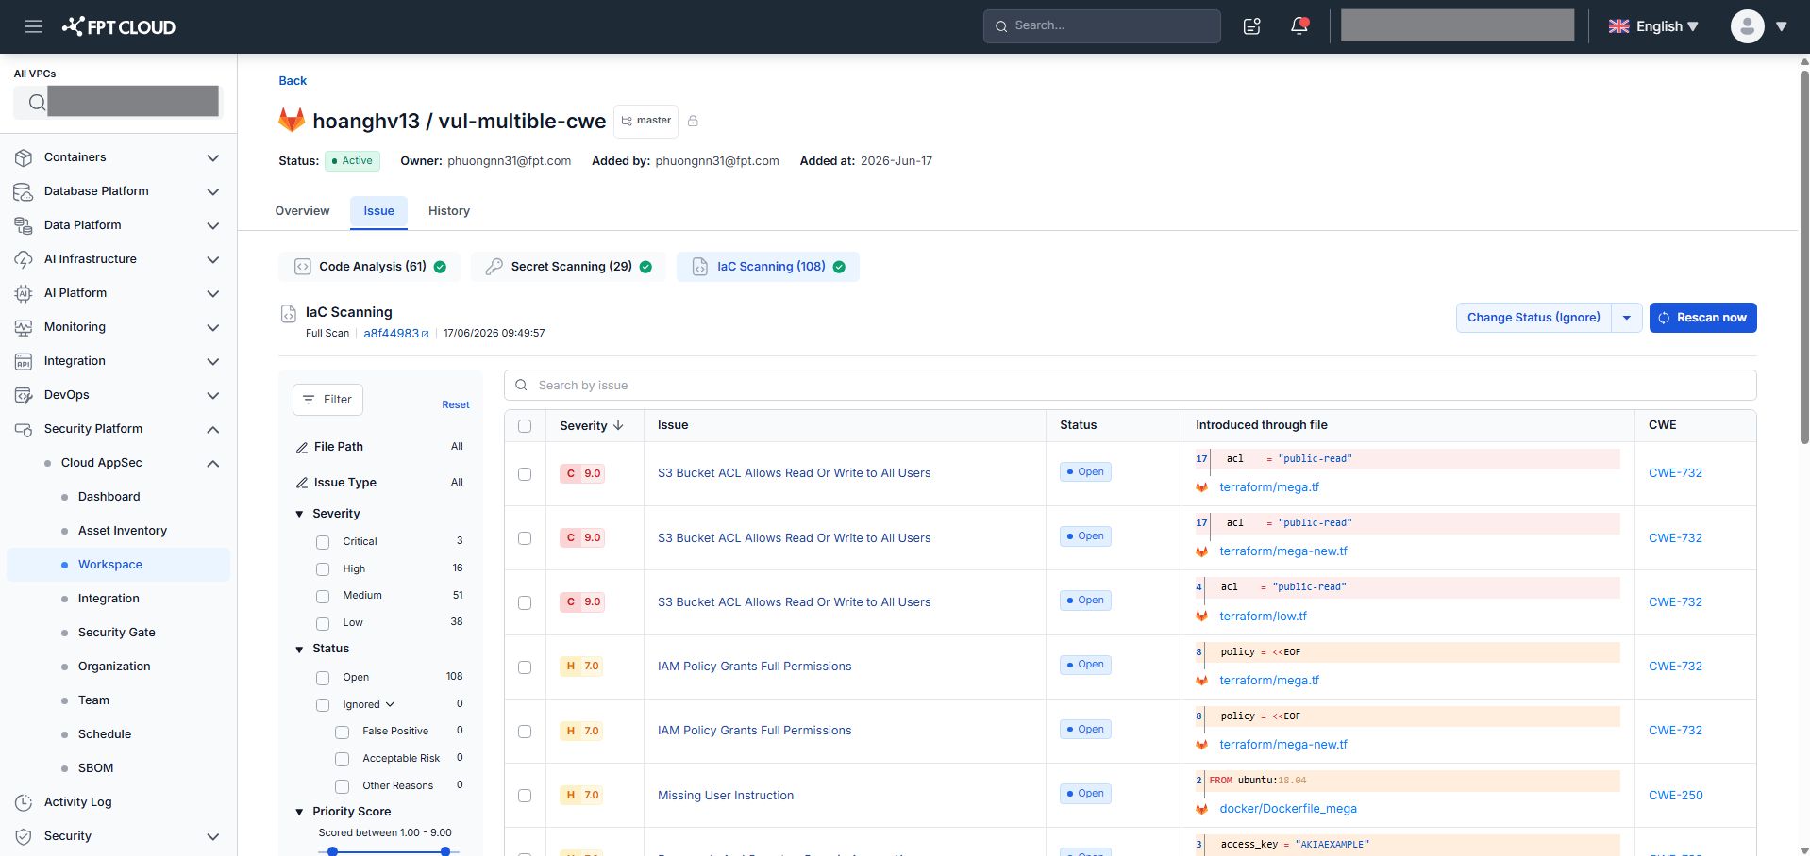The width and height of the screenshot is (1810, 856).
Task: Reset the filters via Reset link
Action: click(456, 405)
